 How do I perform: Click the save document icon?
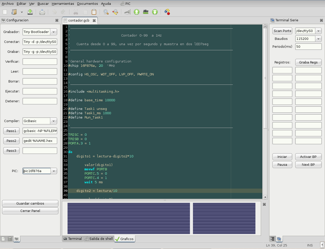point(30,12)
